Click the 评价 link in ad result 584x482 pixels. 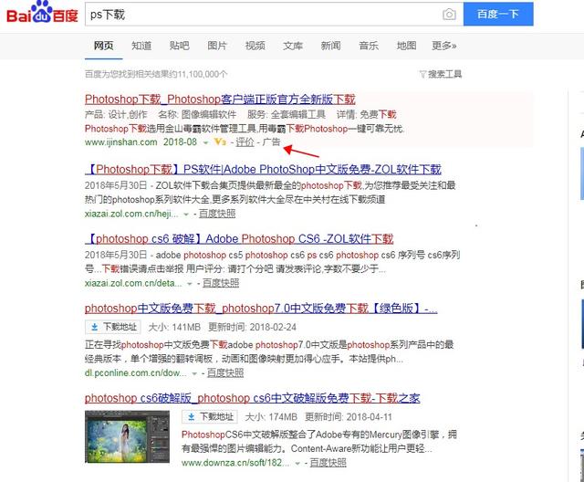[245, 141]
